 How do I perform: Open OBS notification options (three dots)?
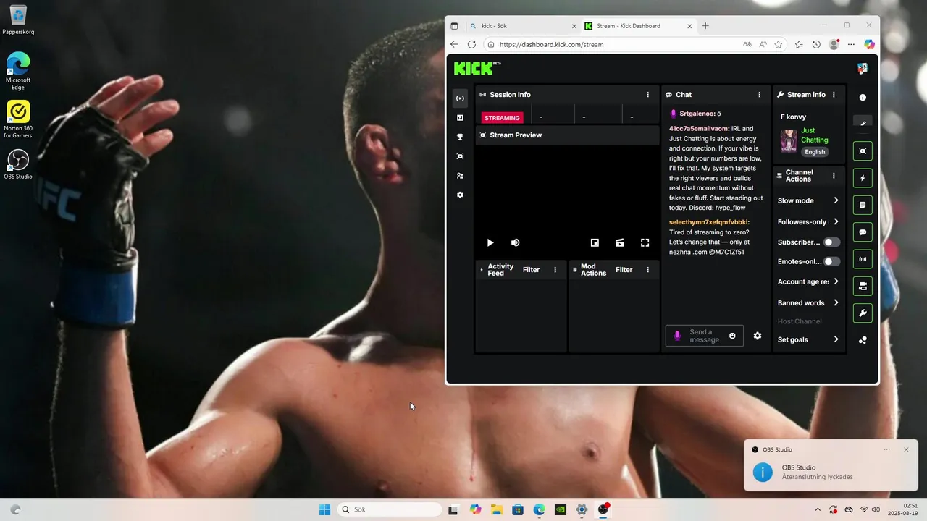[887, 449]
